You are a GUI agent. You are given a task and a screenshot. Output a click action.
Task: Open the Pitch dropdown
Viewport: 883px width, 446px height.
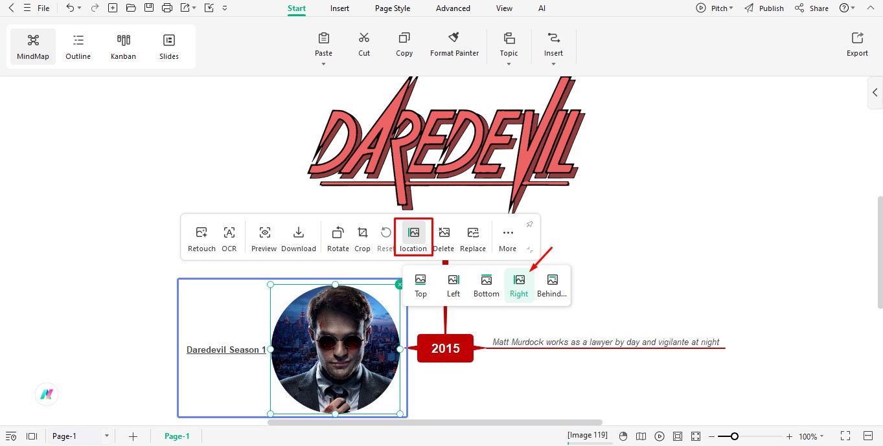[x=715, y=8]
